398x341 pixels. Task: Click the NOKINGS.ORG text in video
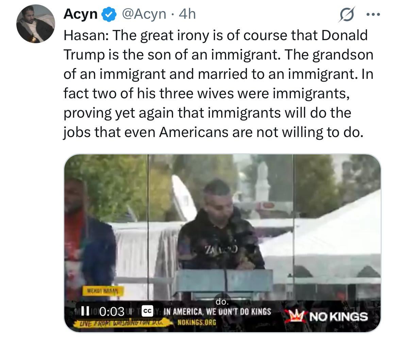coord(197,322)
